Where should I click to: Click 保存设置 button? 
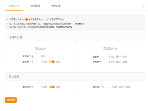[x=11, y=100]
